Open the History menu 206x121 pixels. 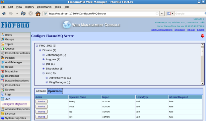click(29, 7)
